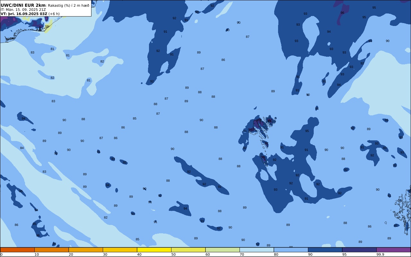The height and width of the screenshot is (257, 411).
Task: Click the 50–60 pale yellow legend swatch
Action: click(x=188, y=250)
